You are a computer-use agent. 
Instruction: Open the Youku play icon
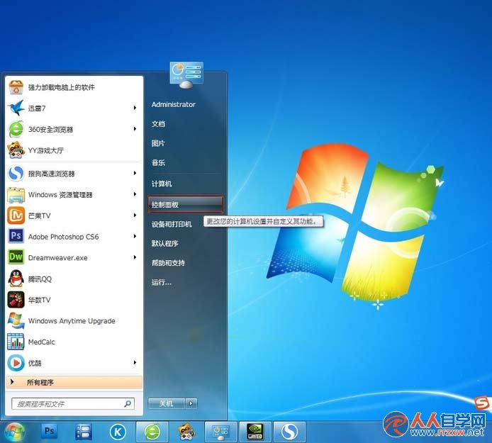click(x=16, y=363)
